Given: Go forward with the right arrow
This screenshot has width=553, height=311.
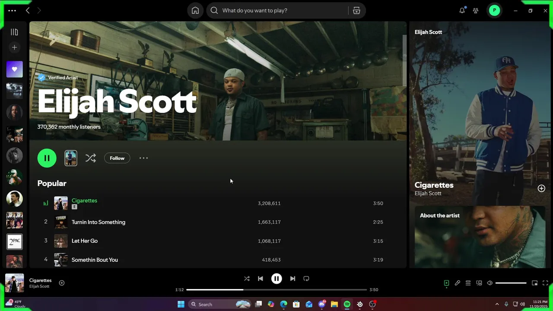Looking at the screenshot, I should tap(39, 10).
